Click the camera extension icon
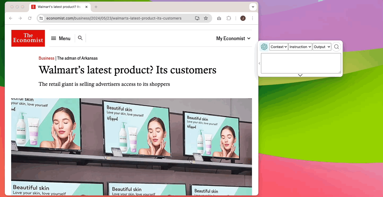 pos(219,18)
